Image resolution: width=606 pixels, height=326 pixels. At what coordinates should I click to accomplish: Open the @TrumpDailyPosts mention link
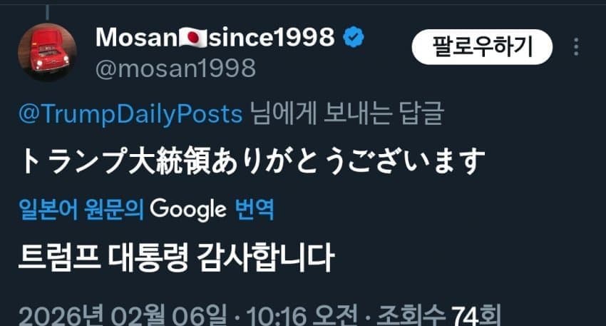129,115
